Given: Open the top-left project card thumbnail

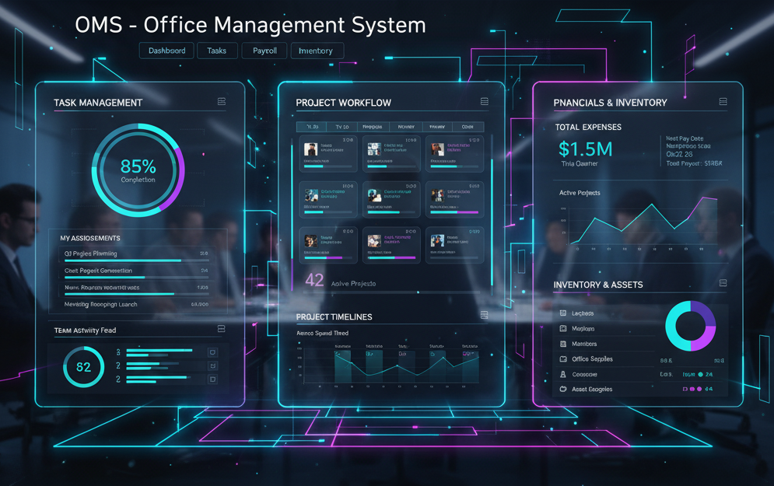Looking at the screenshot, I should (311, 149).
